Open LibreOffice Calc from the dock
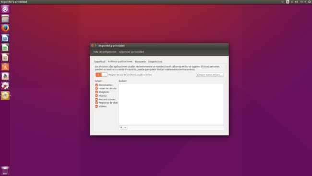Screen dimensions: 312x176 [5, 48]
